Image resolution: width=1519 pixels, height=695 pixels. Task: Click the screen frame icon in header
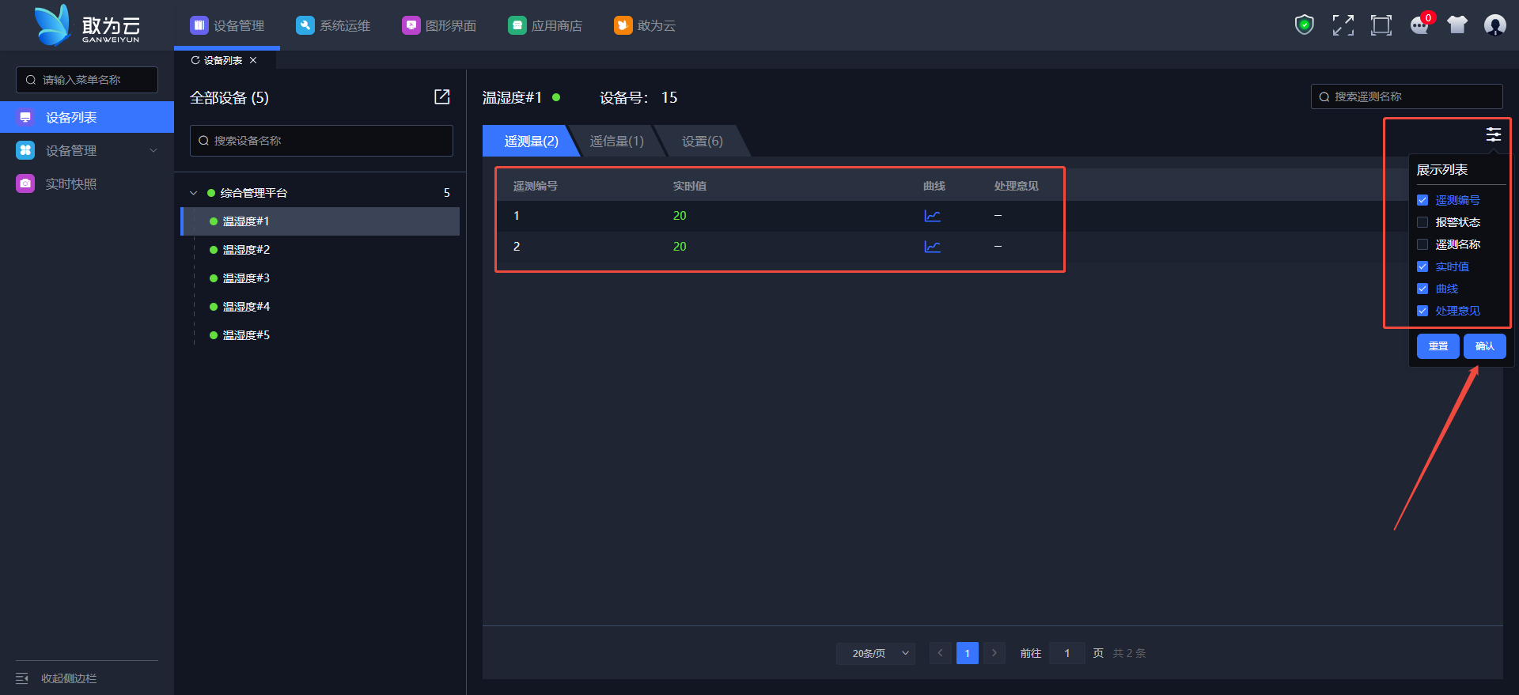click(1381, 25)
